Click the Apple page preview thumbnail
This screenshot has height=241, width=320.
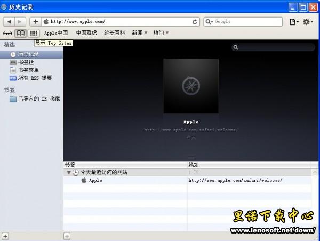[x=191, y=86]
